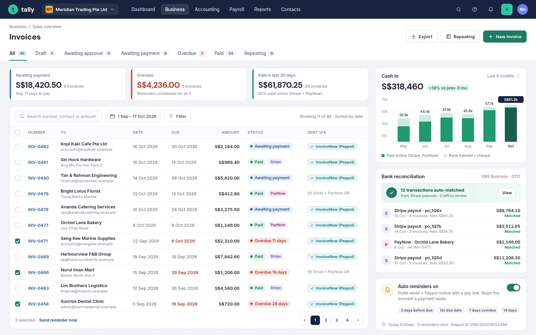Toggle the select-all header checkbox
Screen dimensions: 536x335
[18, 132]
